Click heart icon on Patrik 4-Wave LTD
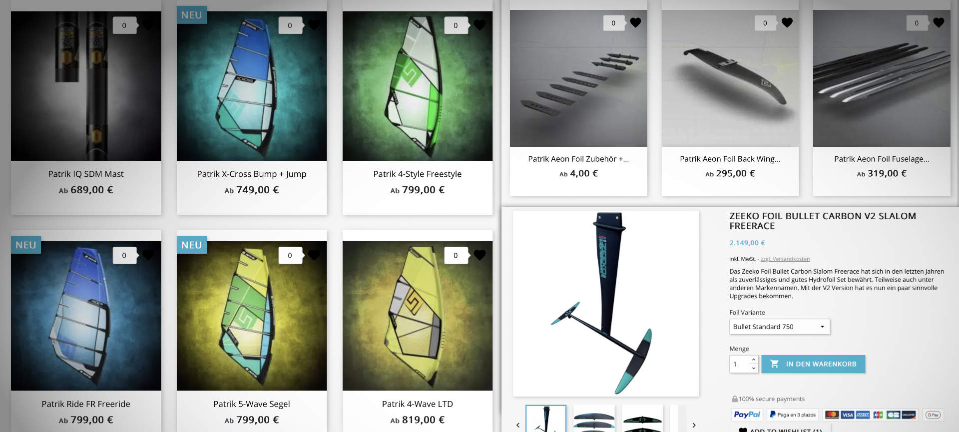Image resolution: width=959 pixels, height=432 pixels. point(479,255)
